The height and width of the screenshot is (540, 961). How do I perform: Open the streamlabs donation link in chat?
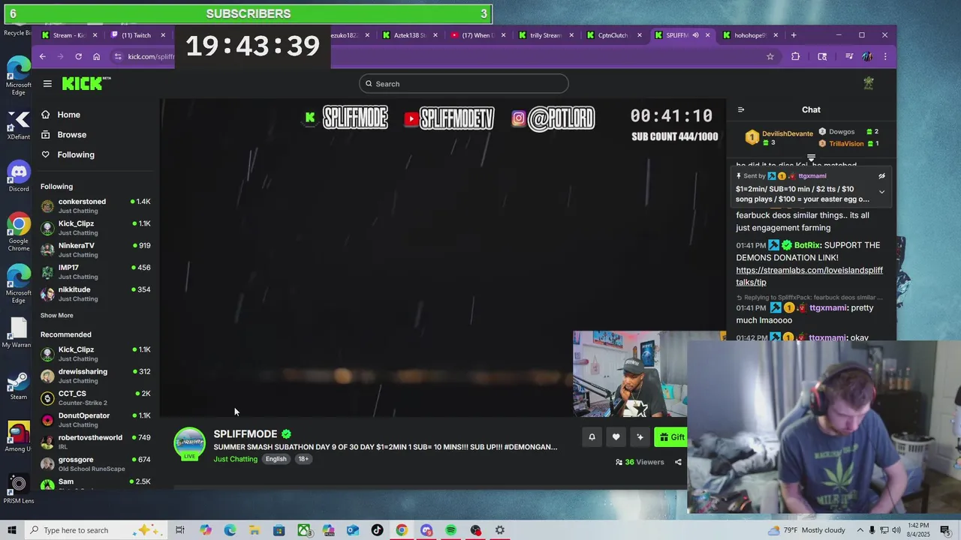pyautogui.click(x=809, y=276)
